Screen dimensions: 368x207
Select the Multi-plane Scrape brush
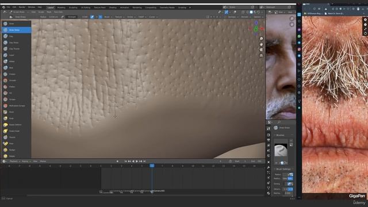point(16,106)
